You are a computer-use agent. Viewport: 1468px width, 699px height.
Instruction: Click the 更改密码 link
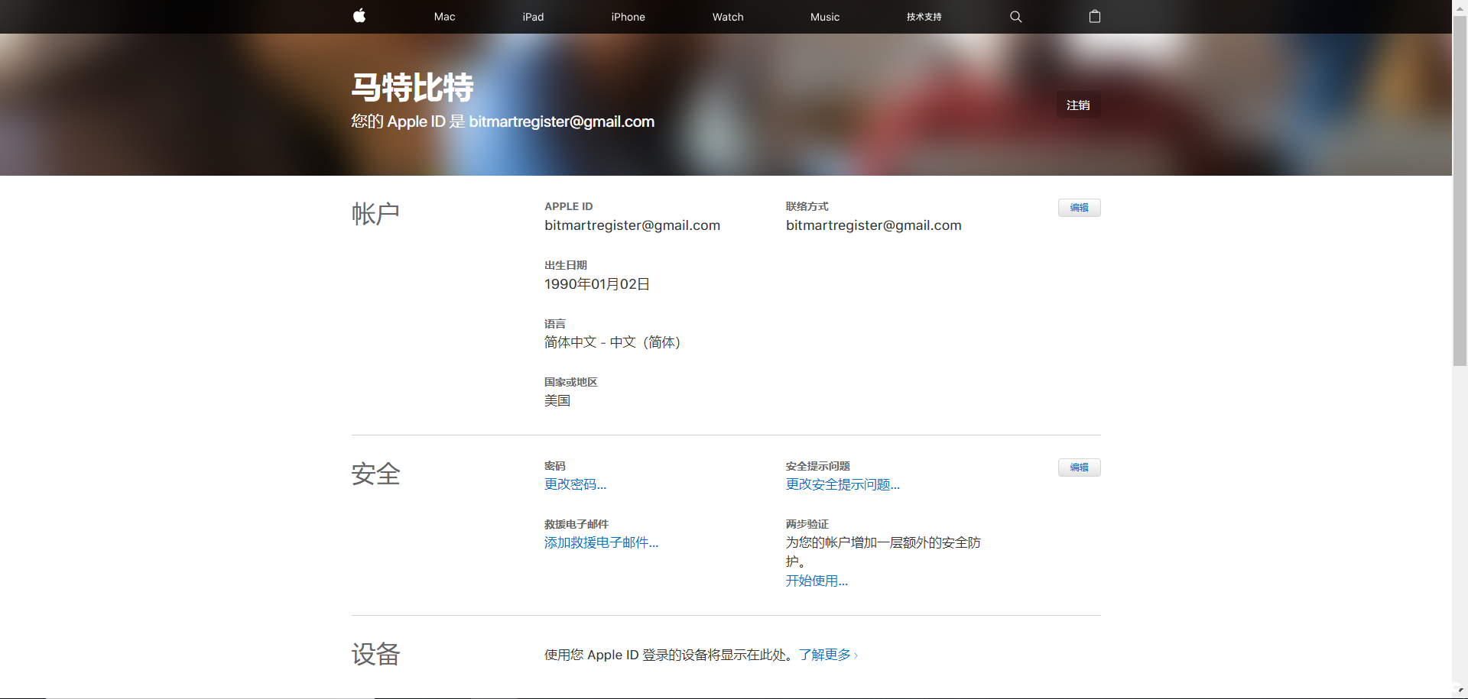pyautogui.click(x=575, y=484)
